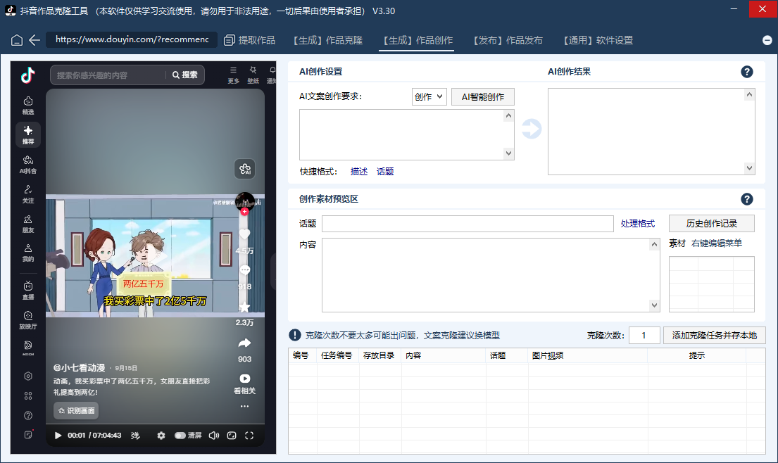Mute the video volume icon

pos(213,435)
